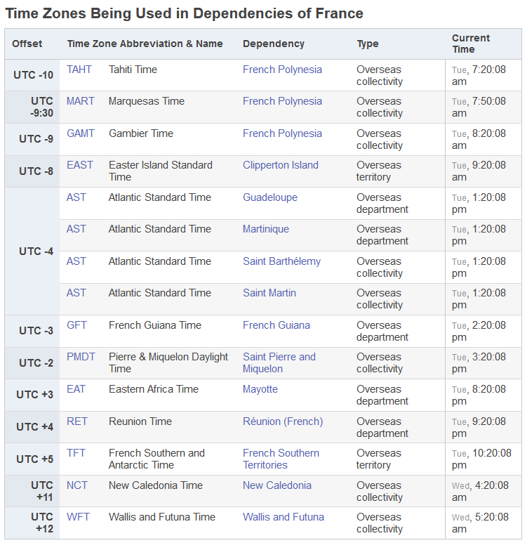Click the Saint Barthélemy link
527x543 pixels.
(x=281, y=261)
